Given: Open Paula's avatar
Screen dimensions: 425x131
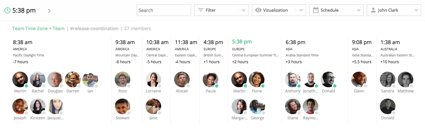Looking at the screenshot, I should click(211, 80).
